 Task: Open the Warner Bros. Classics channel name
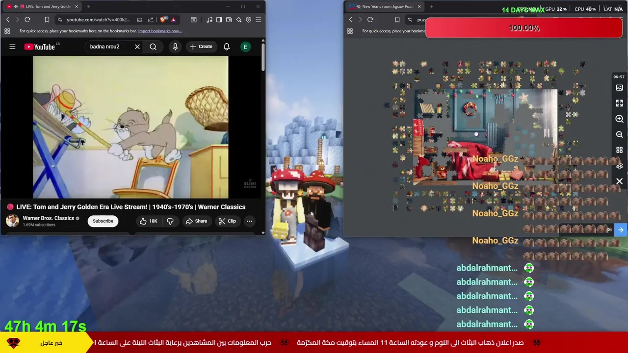click(x=48, y=218)
